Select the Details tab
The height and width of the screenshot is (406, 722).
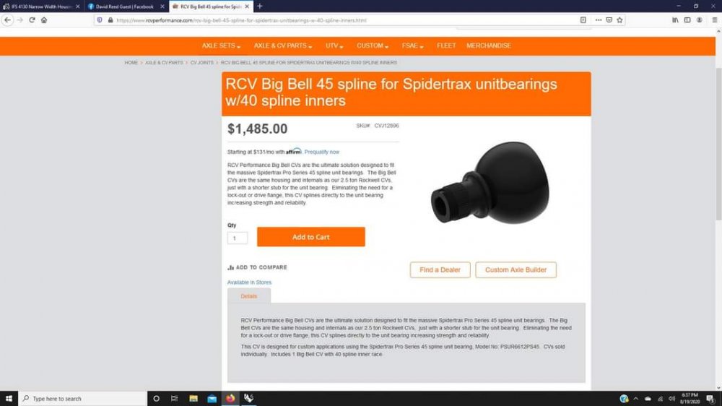[248, 296]
